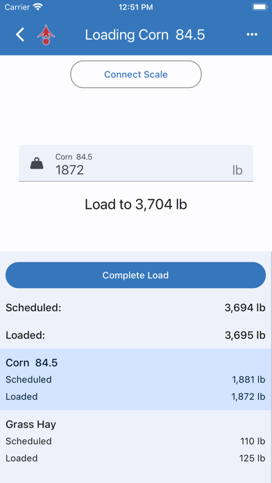Tap the back arrow in header
The width and height of the screenshot is (272, 483).
20,35
